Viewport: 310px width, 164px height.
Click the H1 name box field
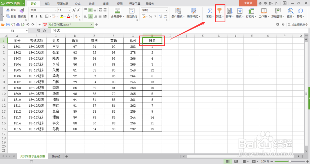click(14, 31)
